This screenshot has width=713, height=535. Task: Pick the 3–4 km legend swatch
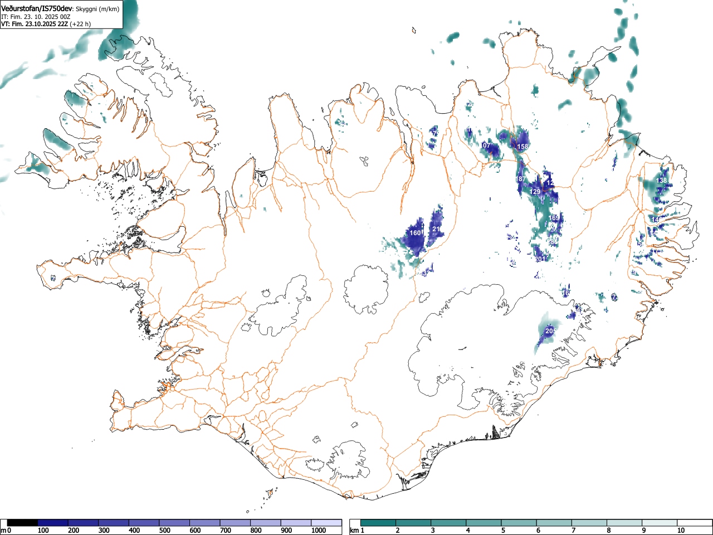tap(449, 523)
